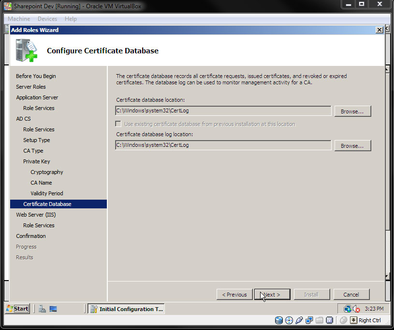Go to Private Key step
394x330 pixels.
pos(36,161)
